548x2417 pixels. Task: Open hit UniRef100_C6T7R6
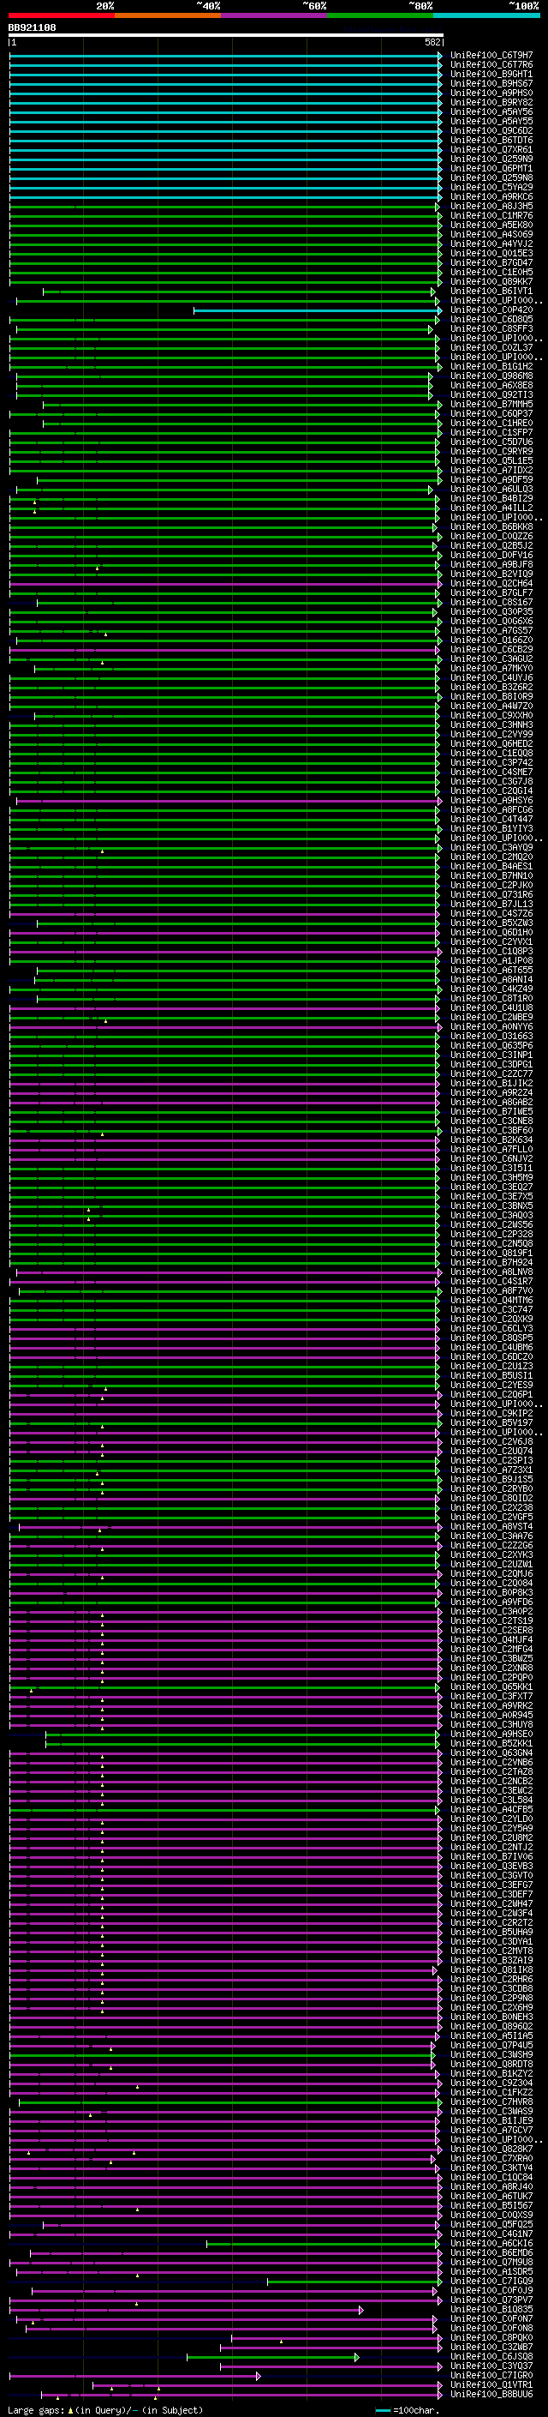pos(491,65)
